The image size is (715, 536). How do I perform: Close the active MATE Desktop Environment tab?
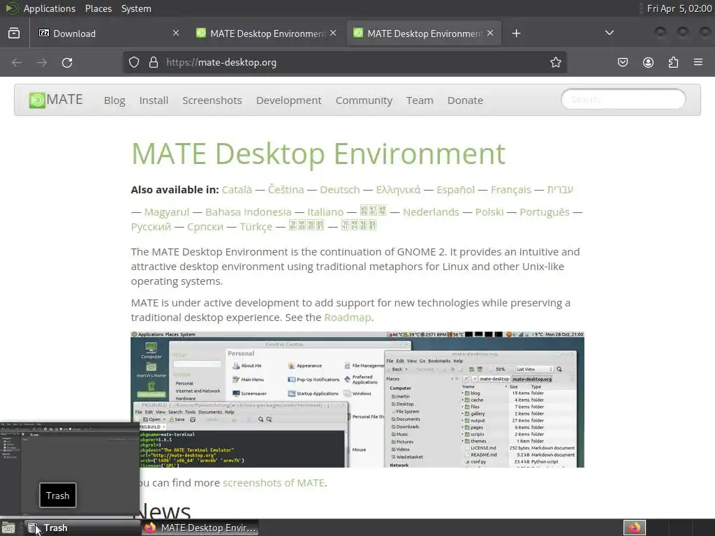pos(490,33)
